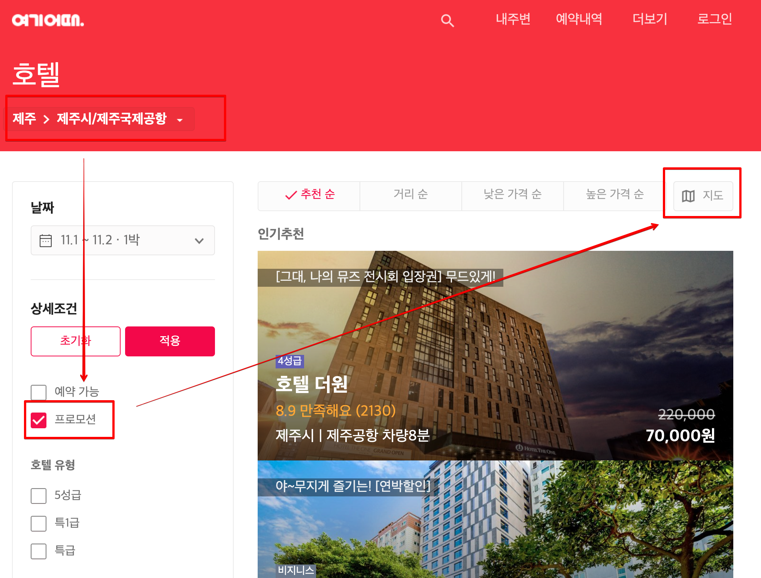Click 로그인 link
Screen dimensions: 761x578
715,19
